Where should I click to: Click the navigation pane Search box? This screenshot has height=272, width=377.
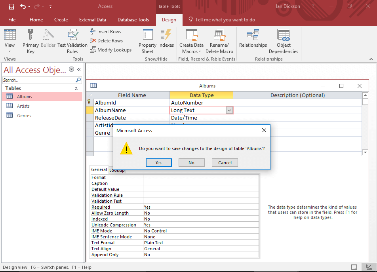tap(38, 80)
